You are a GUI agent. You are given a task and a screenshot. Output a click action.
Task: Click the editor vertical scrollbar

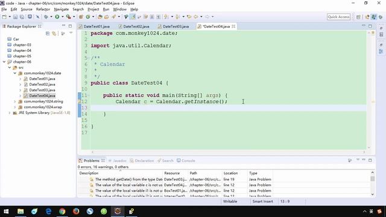click(x=369, y=90)
